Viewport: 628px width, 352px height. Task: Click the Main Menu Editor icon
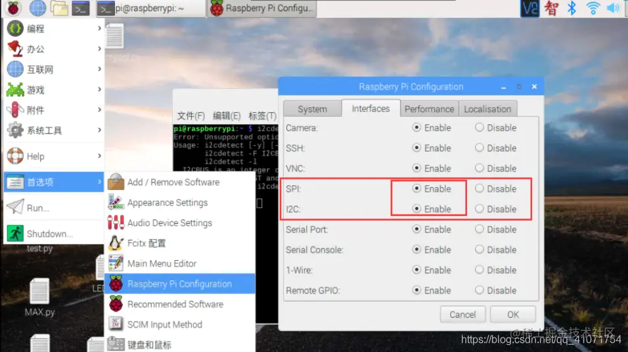116,263
